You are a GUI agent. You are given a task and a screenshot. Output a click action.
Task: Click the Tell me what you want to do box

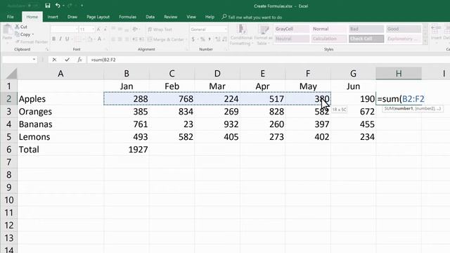[255, 17]
